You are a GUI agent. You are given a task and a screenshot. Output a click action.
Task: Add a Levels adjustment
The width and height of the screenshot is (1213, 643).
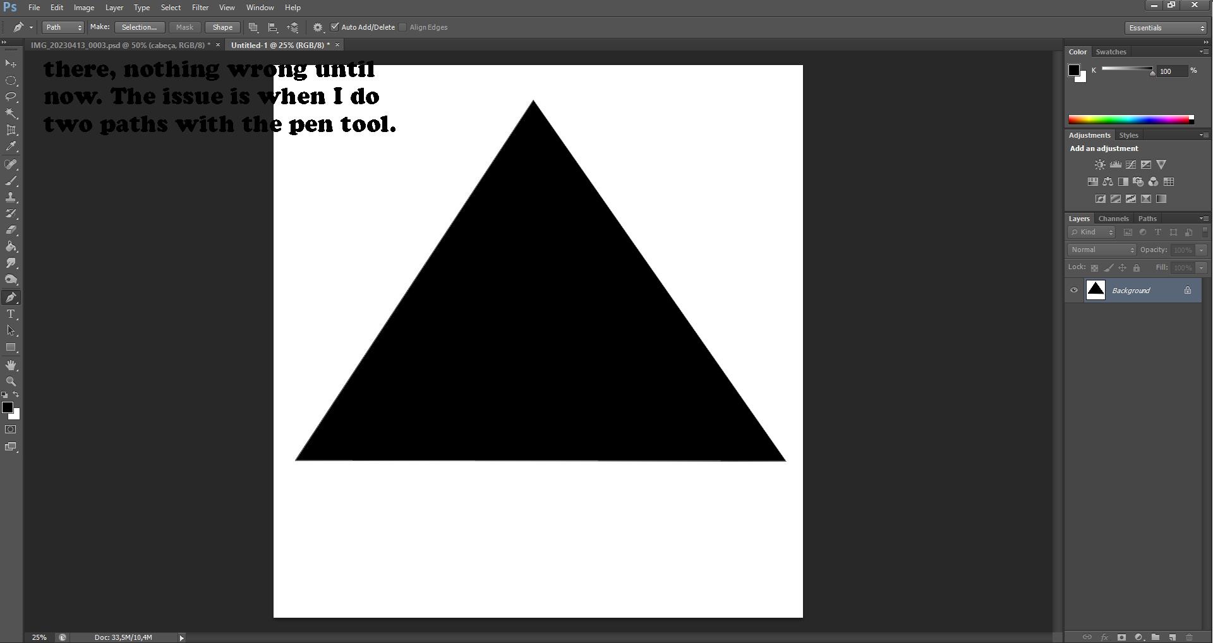pos(1116,165)
